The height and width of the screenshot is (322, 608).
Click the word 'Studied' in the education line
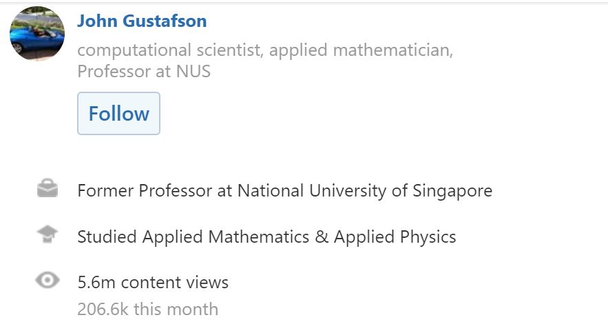coord(107,237)
